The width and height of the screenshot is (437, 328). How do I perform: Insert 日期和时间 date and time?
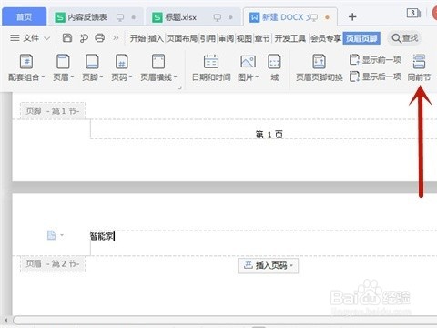click(211, 68)
